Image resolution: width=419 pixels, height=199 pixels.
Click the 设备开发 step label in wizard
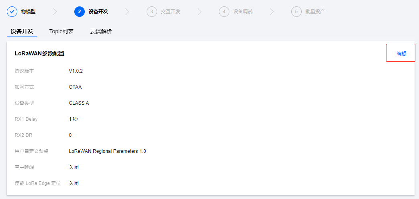[x=98, y=12]
